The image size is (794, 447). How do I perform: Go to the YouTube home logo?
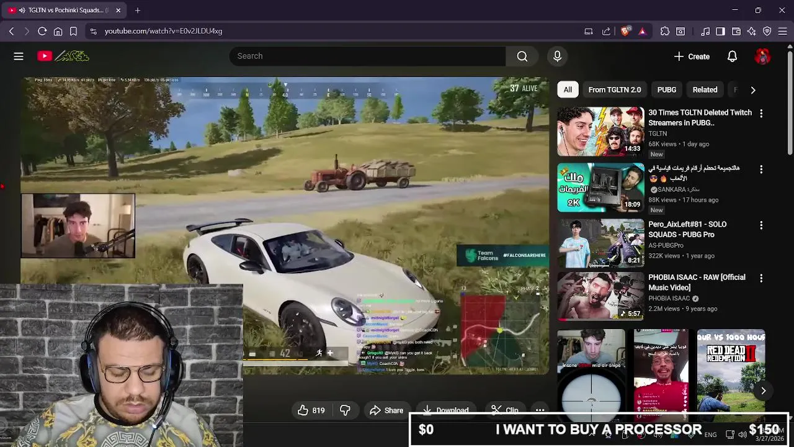[x=63, y=56]
